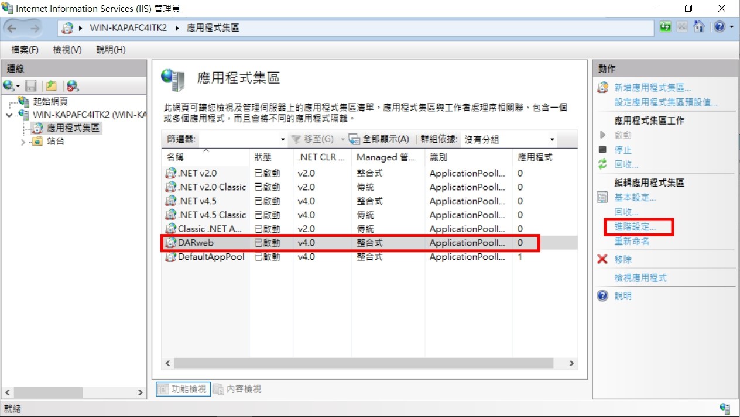The height and width of the screenshot is (417, 740).
Task: Click the 移至(G) button
Action: click(314, 139)
